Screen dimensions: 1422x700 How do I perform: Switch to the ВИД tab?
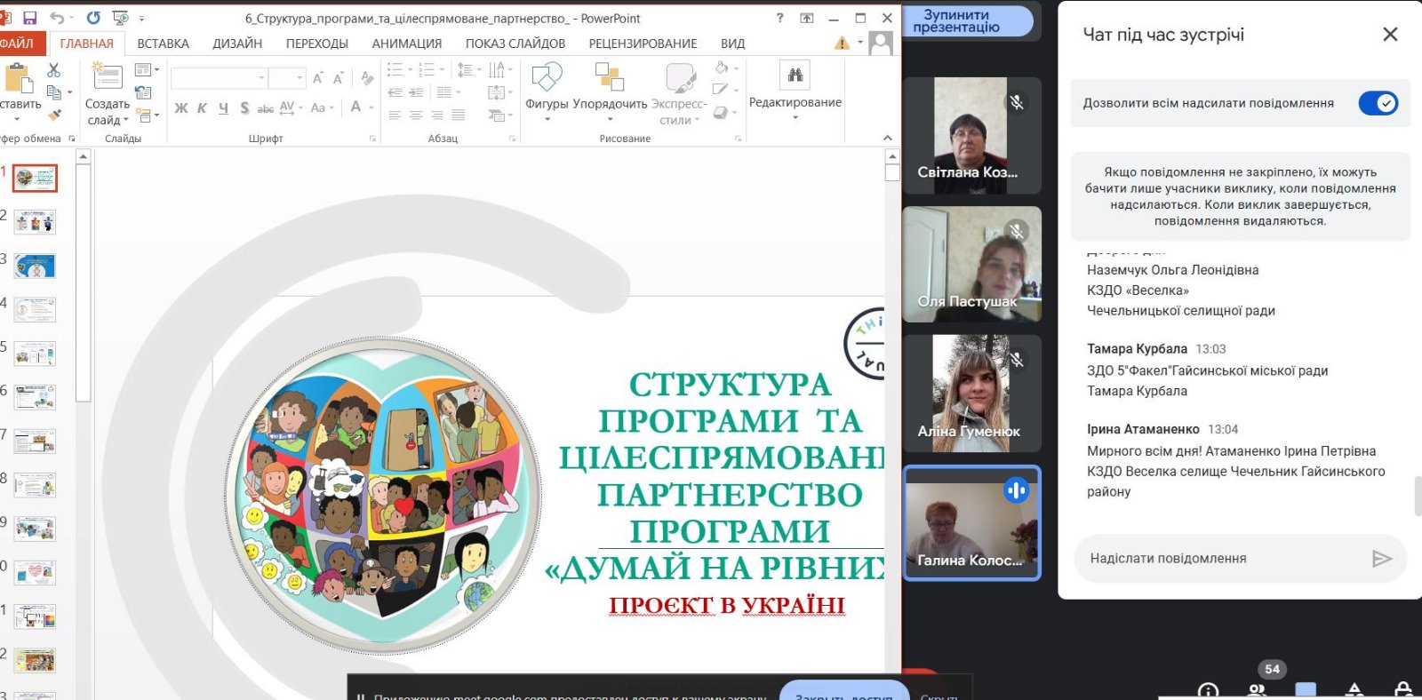point(733,44)
